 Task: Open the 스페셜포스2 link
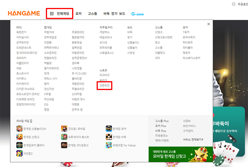coord(107,53)
